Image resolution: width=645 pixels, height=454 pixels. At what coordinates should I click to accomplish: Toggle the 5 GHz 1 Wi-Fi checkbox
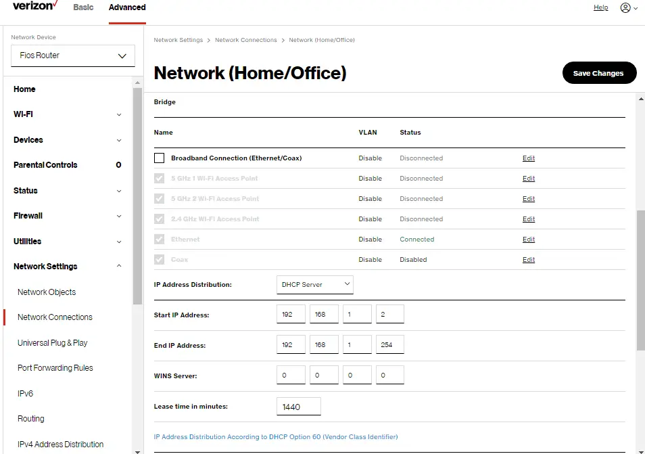pyautogui.click(x=159, y=178)
